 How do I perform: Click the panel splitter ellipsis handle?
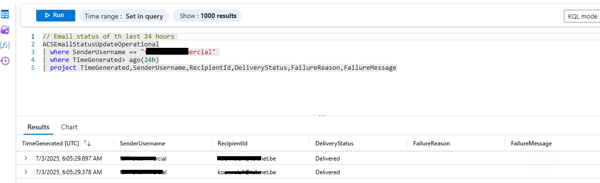click(322, 116)
